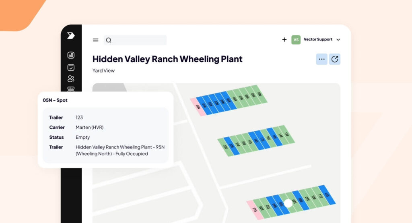412x223 pixels.
Task: Select the green 13S yard spot
Action: click(287, 134)
